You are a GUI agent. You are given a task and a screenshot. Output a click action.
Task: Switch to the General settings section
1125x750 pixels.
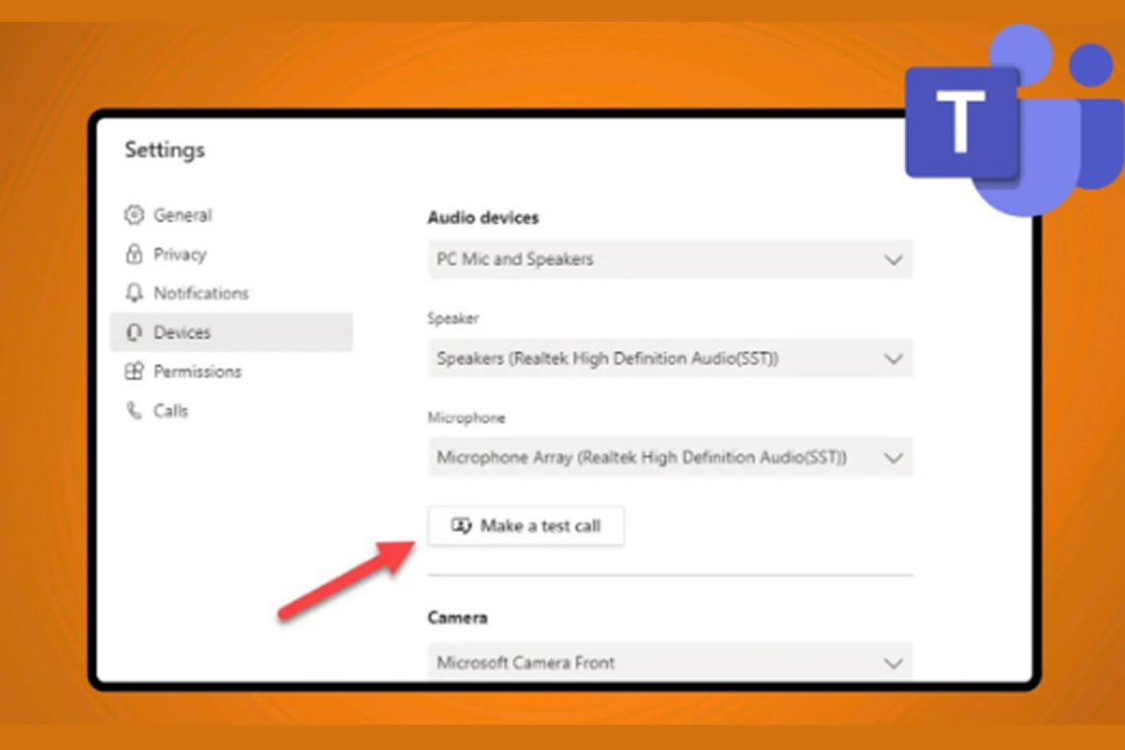click(x=182, y=215)
